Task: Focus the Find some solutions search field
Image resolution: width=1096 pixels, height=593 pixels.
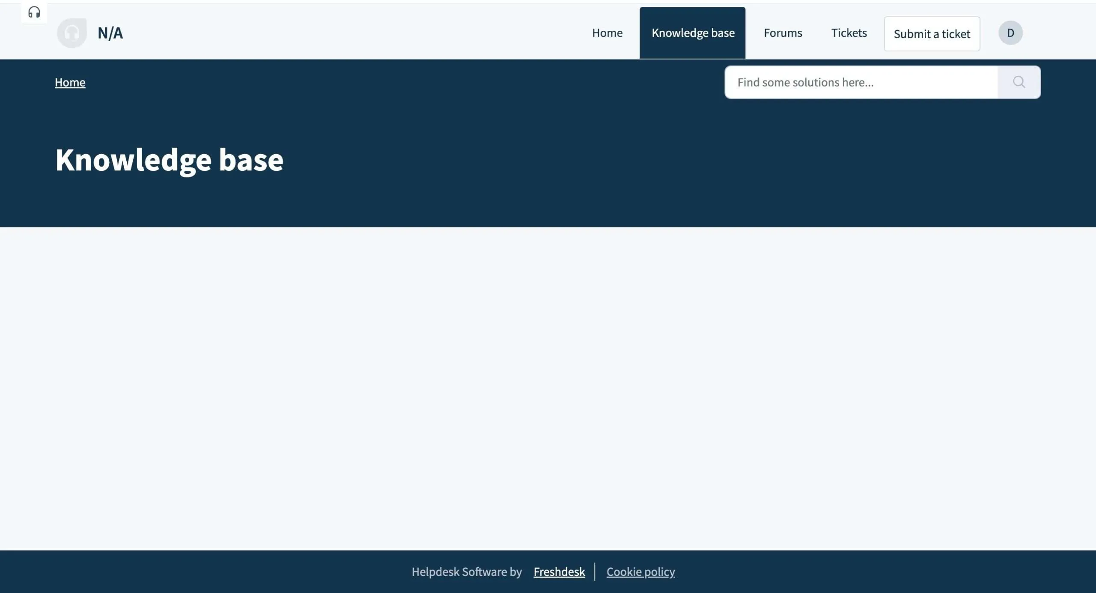Action: tap(861, 82)
